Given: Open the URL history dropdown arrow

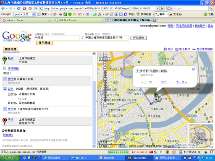Looking at the screenshot, I should click(157, 8).
